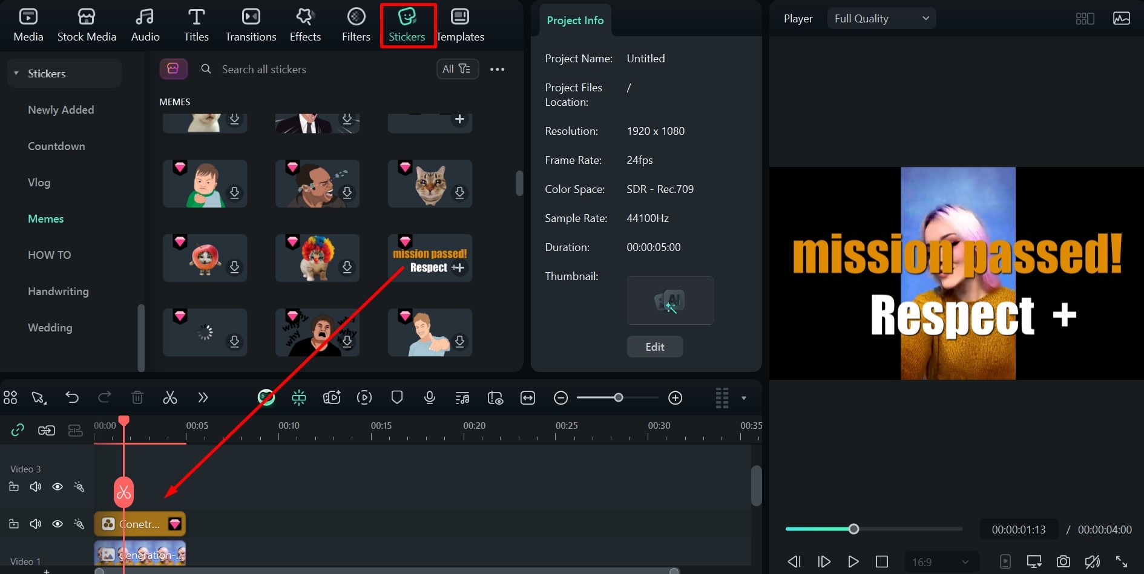This screenshot has width=1144, height=574.
Task: Click the pink sticker library icon
Action: point(173,69)
